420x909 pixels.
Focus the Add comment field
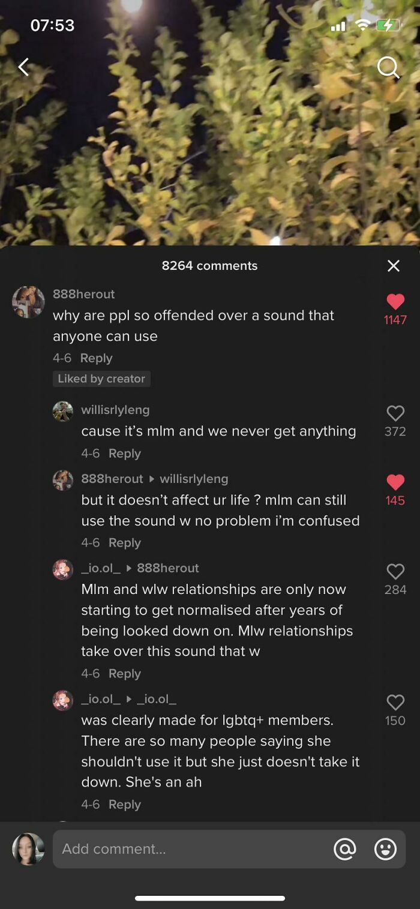pyautogui.click(x=192, y=849)
